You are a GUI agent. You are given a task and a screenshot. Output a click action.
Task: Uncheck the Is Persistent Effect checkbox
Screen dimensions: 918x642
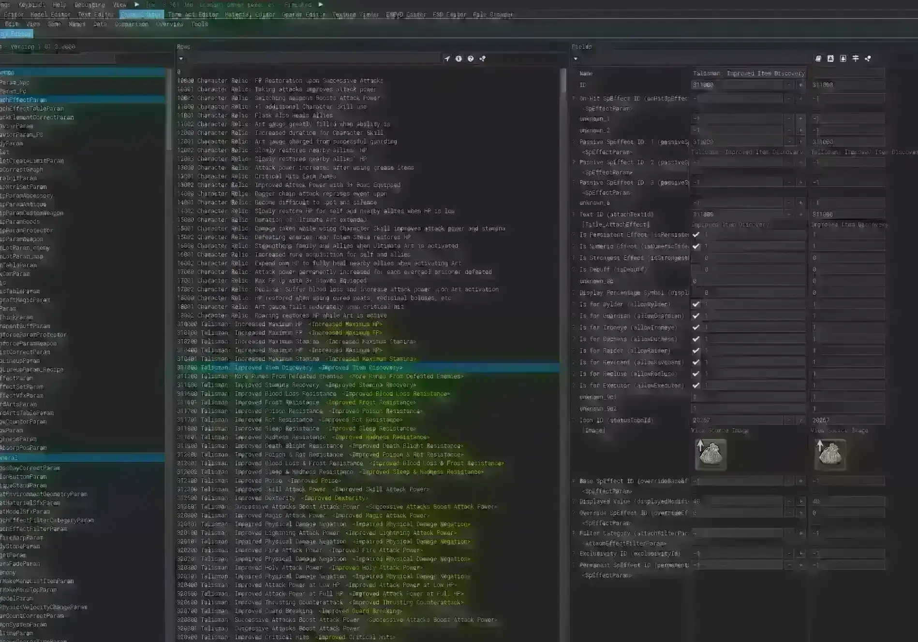[696, 235]
